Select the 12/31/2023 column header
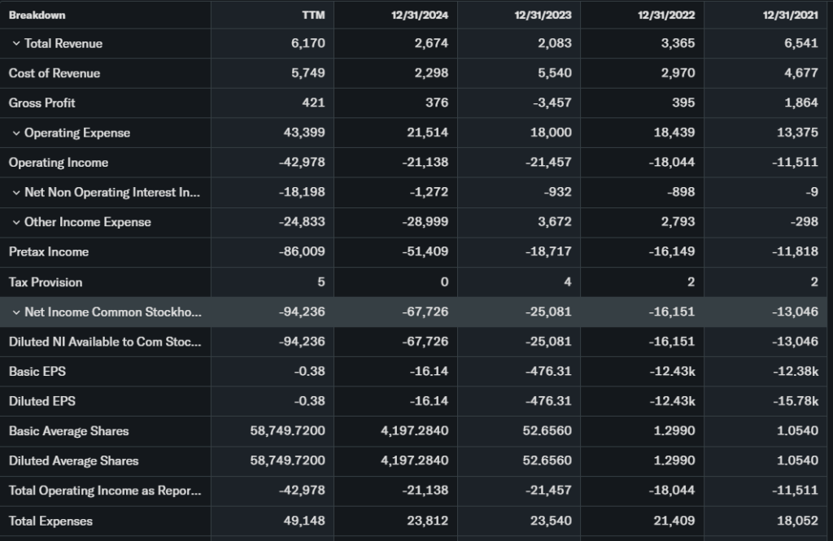Viewport: 833px width, 541px height. click(x=545, y=15)
